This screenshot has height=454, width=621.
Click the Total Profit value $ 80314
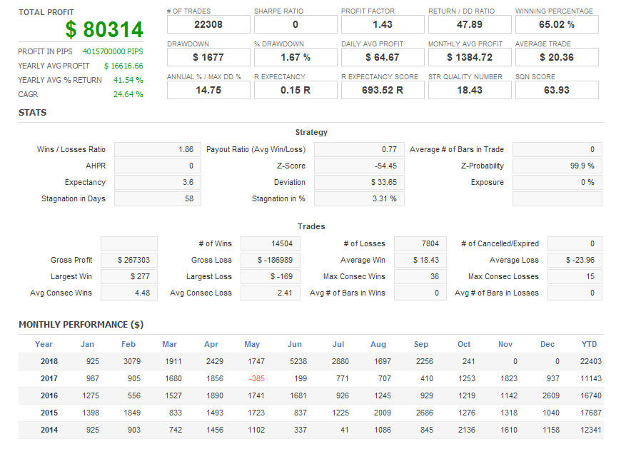click(104, 30)
